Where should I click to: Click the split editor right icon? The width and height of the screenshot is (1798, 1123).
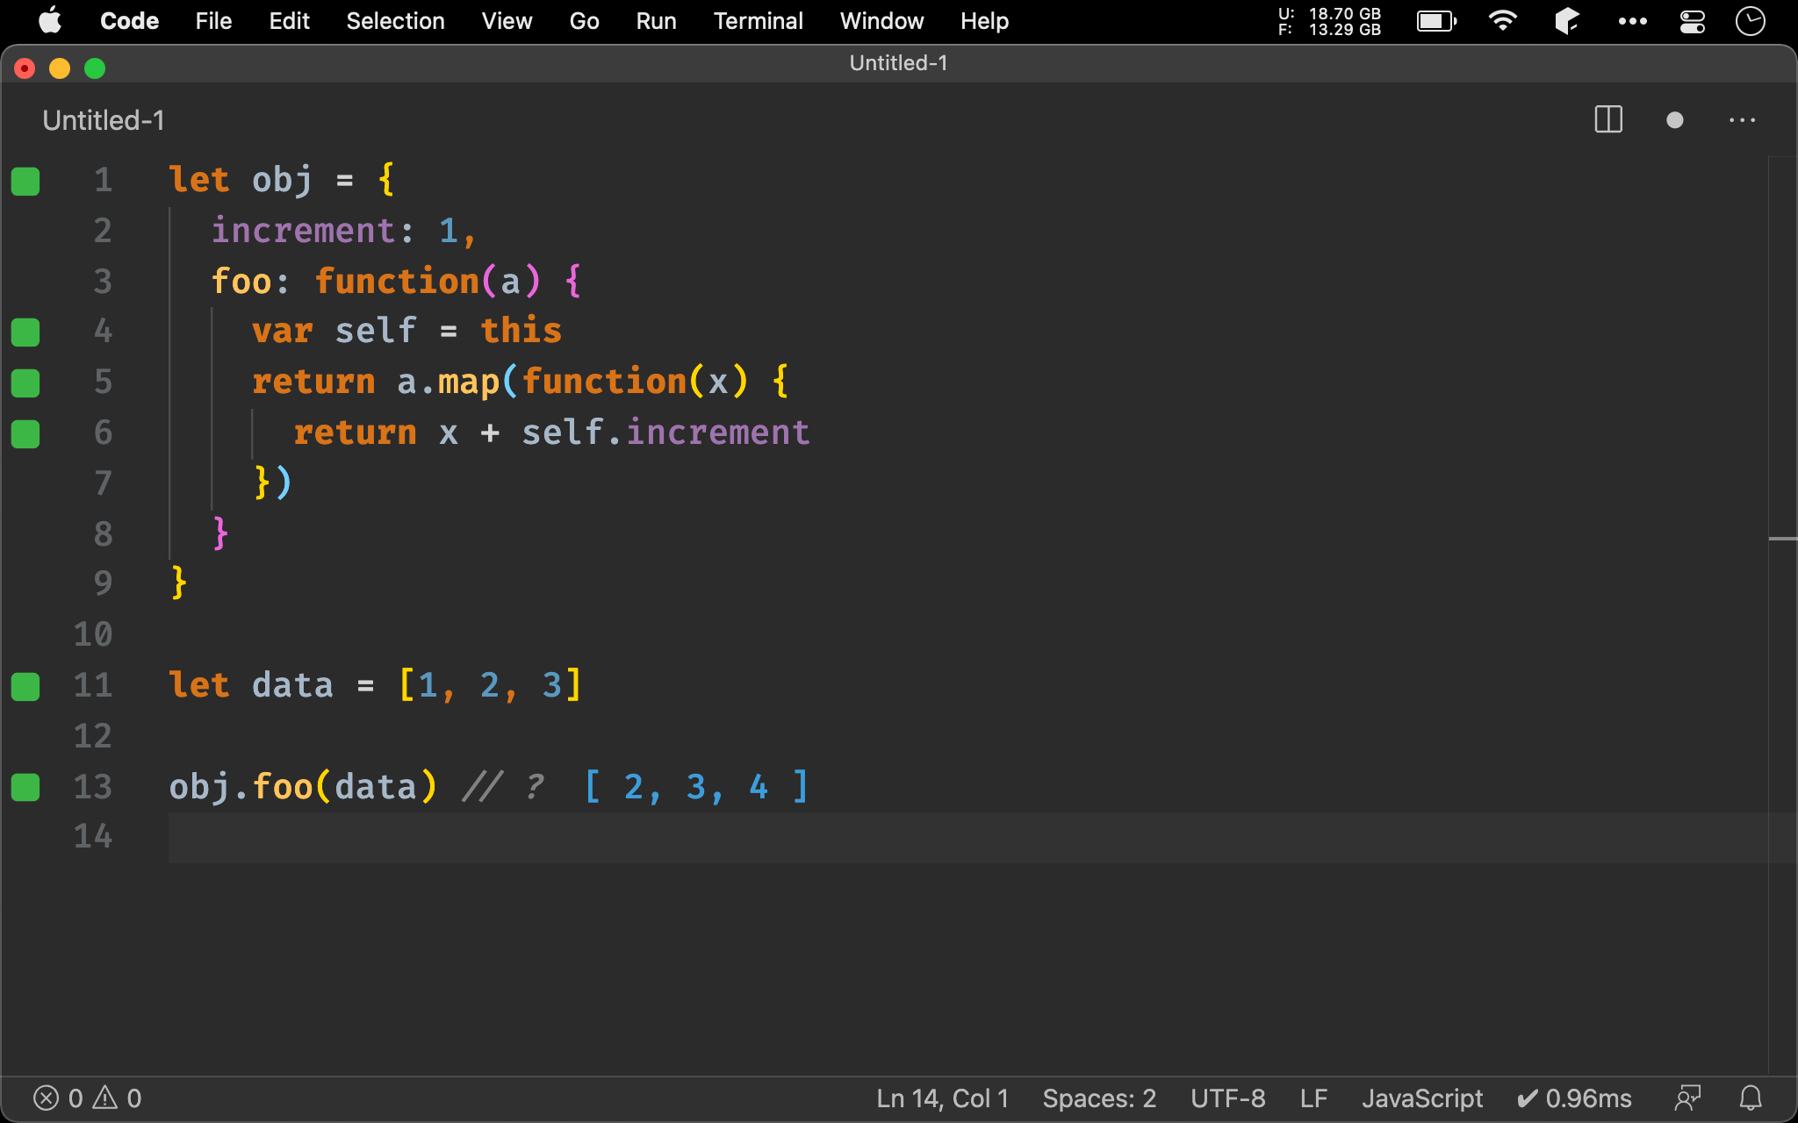tap(1607, 120)
